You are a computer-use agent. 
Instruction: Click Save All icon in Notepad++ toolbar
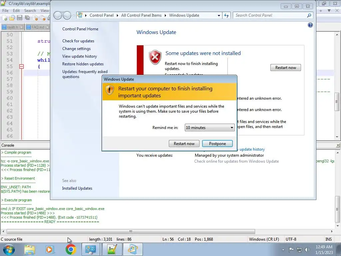coord(27,18)
